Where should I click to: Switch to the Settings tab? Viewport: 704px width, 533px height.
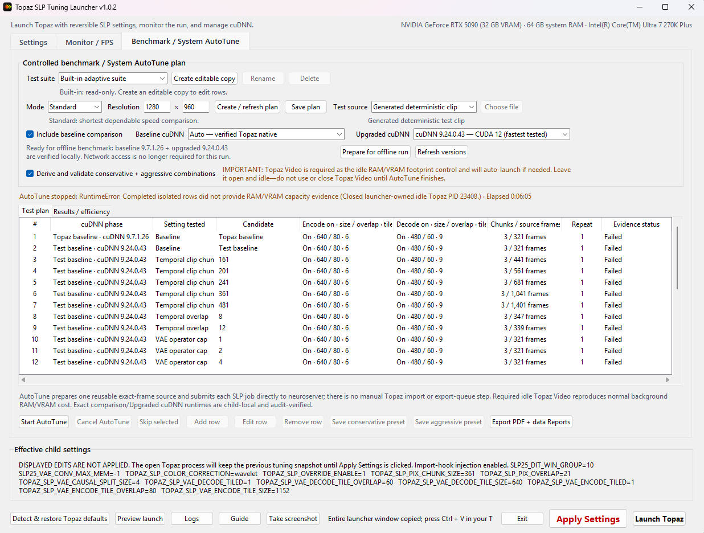tap(33, 42)
